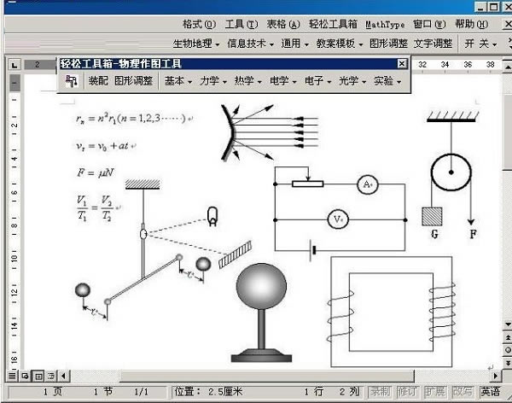Expand the 电学 dropdown
Image resolution: width=512 pixels, height=403 pixels.
[282, 81]
